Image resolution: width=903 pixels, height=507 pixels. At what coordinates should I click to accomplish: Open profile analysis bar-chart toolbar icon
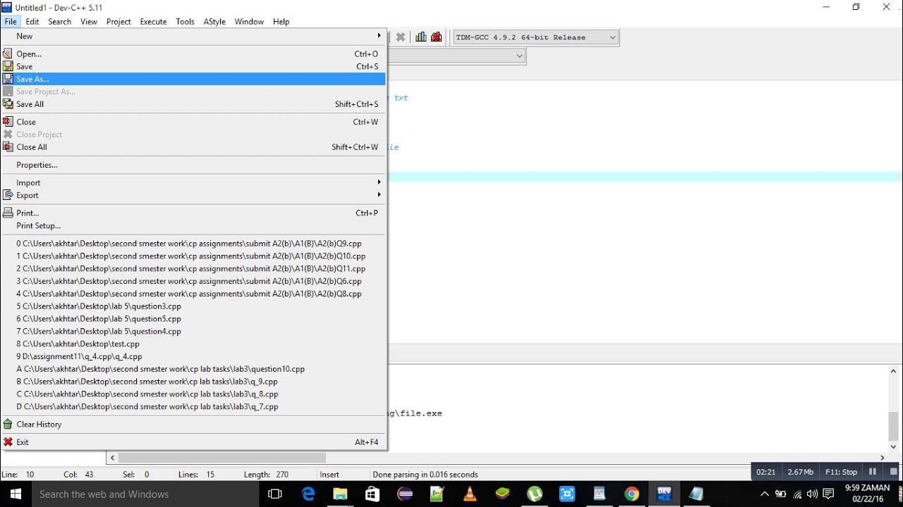click(421, 37)
